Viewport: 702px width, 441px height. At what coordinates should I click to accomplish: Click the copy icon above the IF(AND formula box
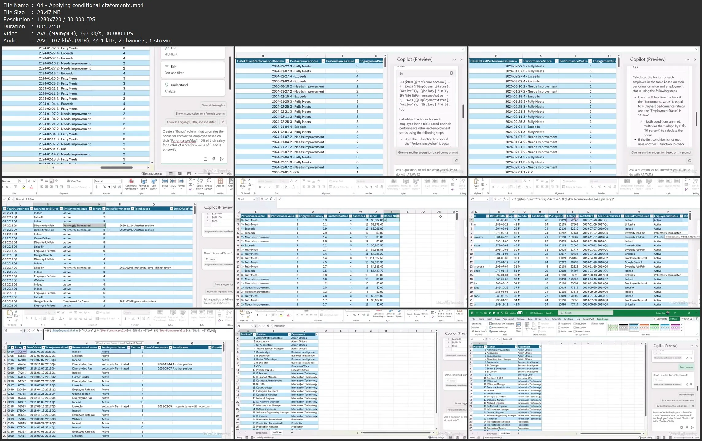(451, 73)
